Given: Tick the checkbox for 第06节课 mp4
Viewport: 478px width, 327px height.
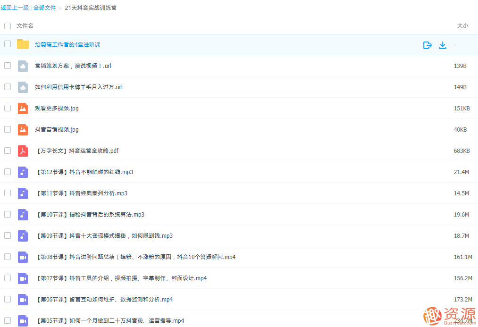Looking at the screenshot, I should point(8,299).
